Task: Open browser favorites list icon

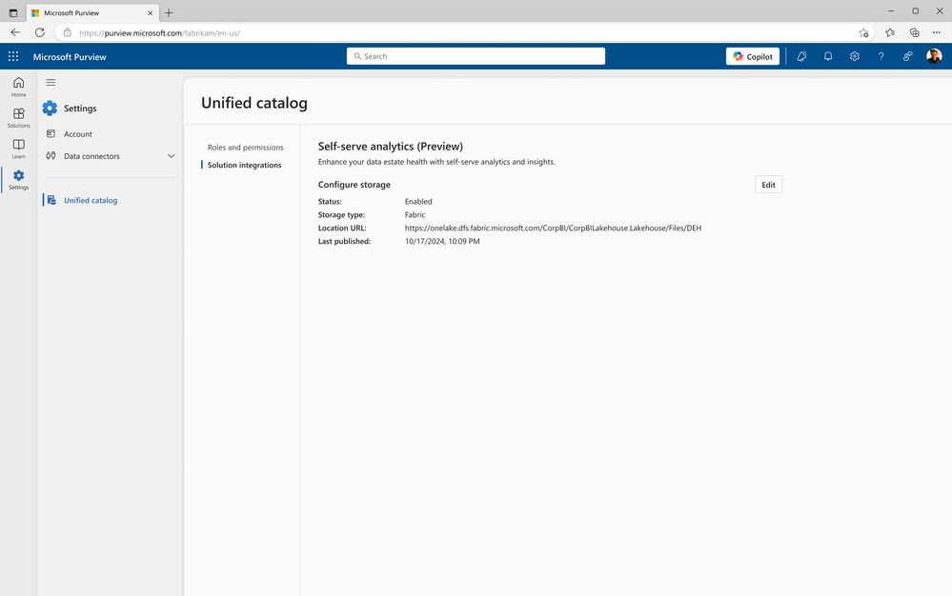Action: [x=890, y=32]
